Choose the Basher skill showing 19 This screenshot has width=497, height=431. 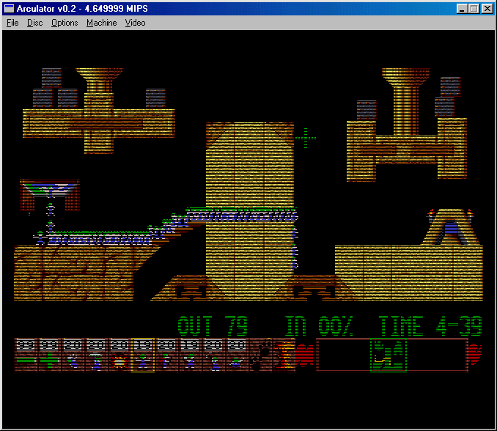click(190, 356)
